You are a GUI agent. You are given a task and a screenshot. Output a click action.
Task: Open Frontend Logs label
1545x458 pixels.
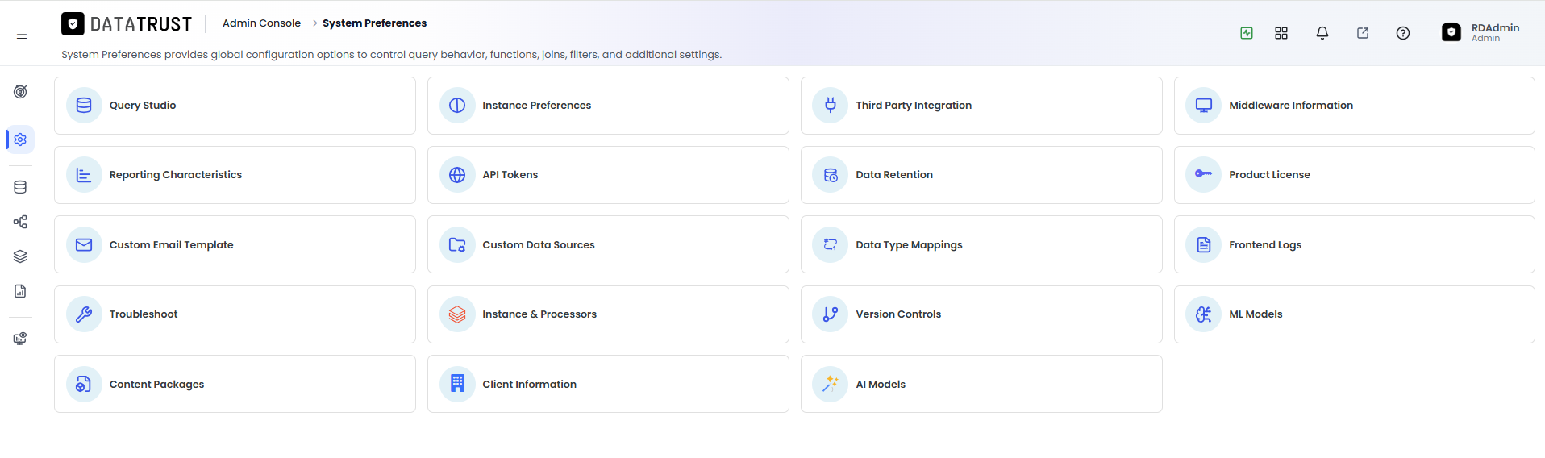coord(1265,245)
